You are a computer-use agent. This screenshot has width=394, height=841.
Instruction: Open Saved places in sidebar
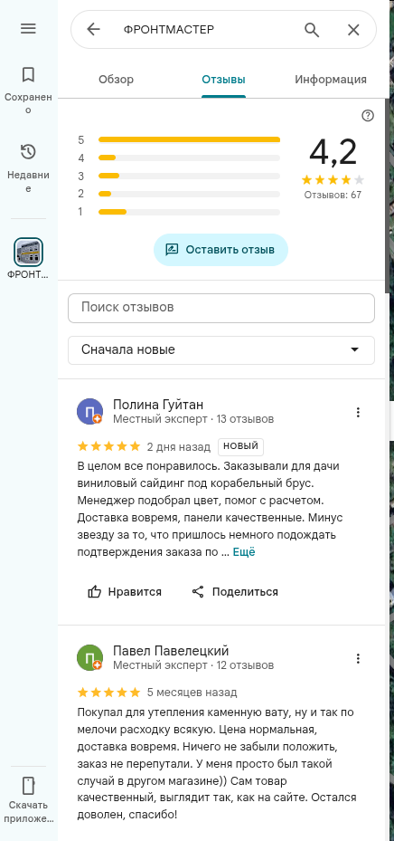(28, 90)
